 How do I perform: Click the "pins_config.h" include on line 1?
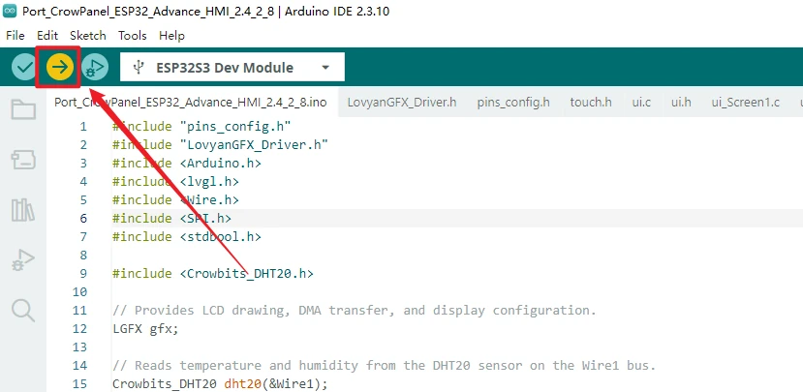click(235, 126)
